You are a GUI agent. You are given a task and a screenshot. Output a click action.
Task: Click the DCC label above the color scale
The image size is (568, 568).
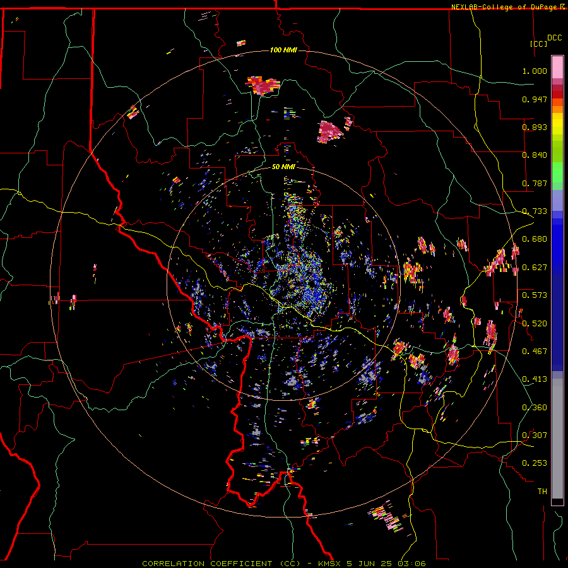tap(554, 38)
